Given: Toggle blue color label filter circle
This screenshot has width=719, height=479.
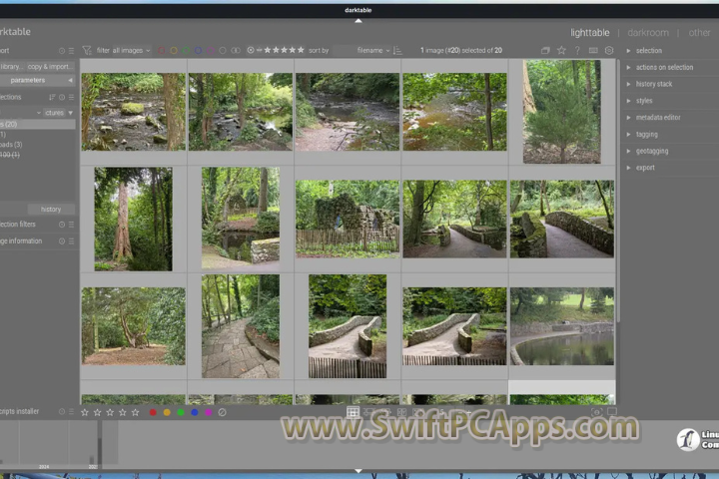Looking at the screenshot, I should [x=198, y=51].
